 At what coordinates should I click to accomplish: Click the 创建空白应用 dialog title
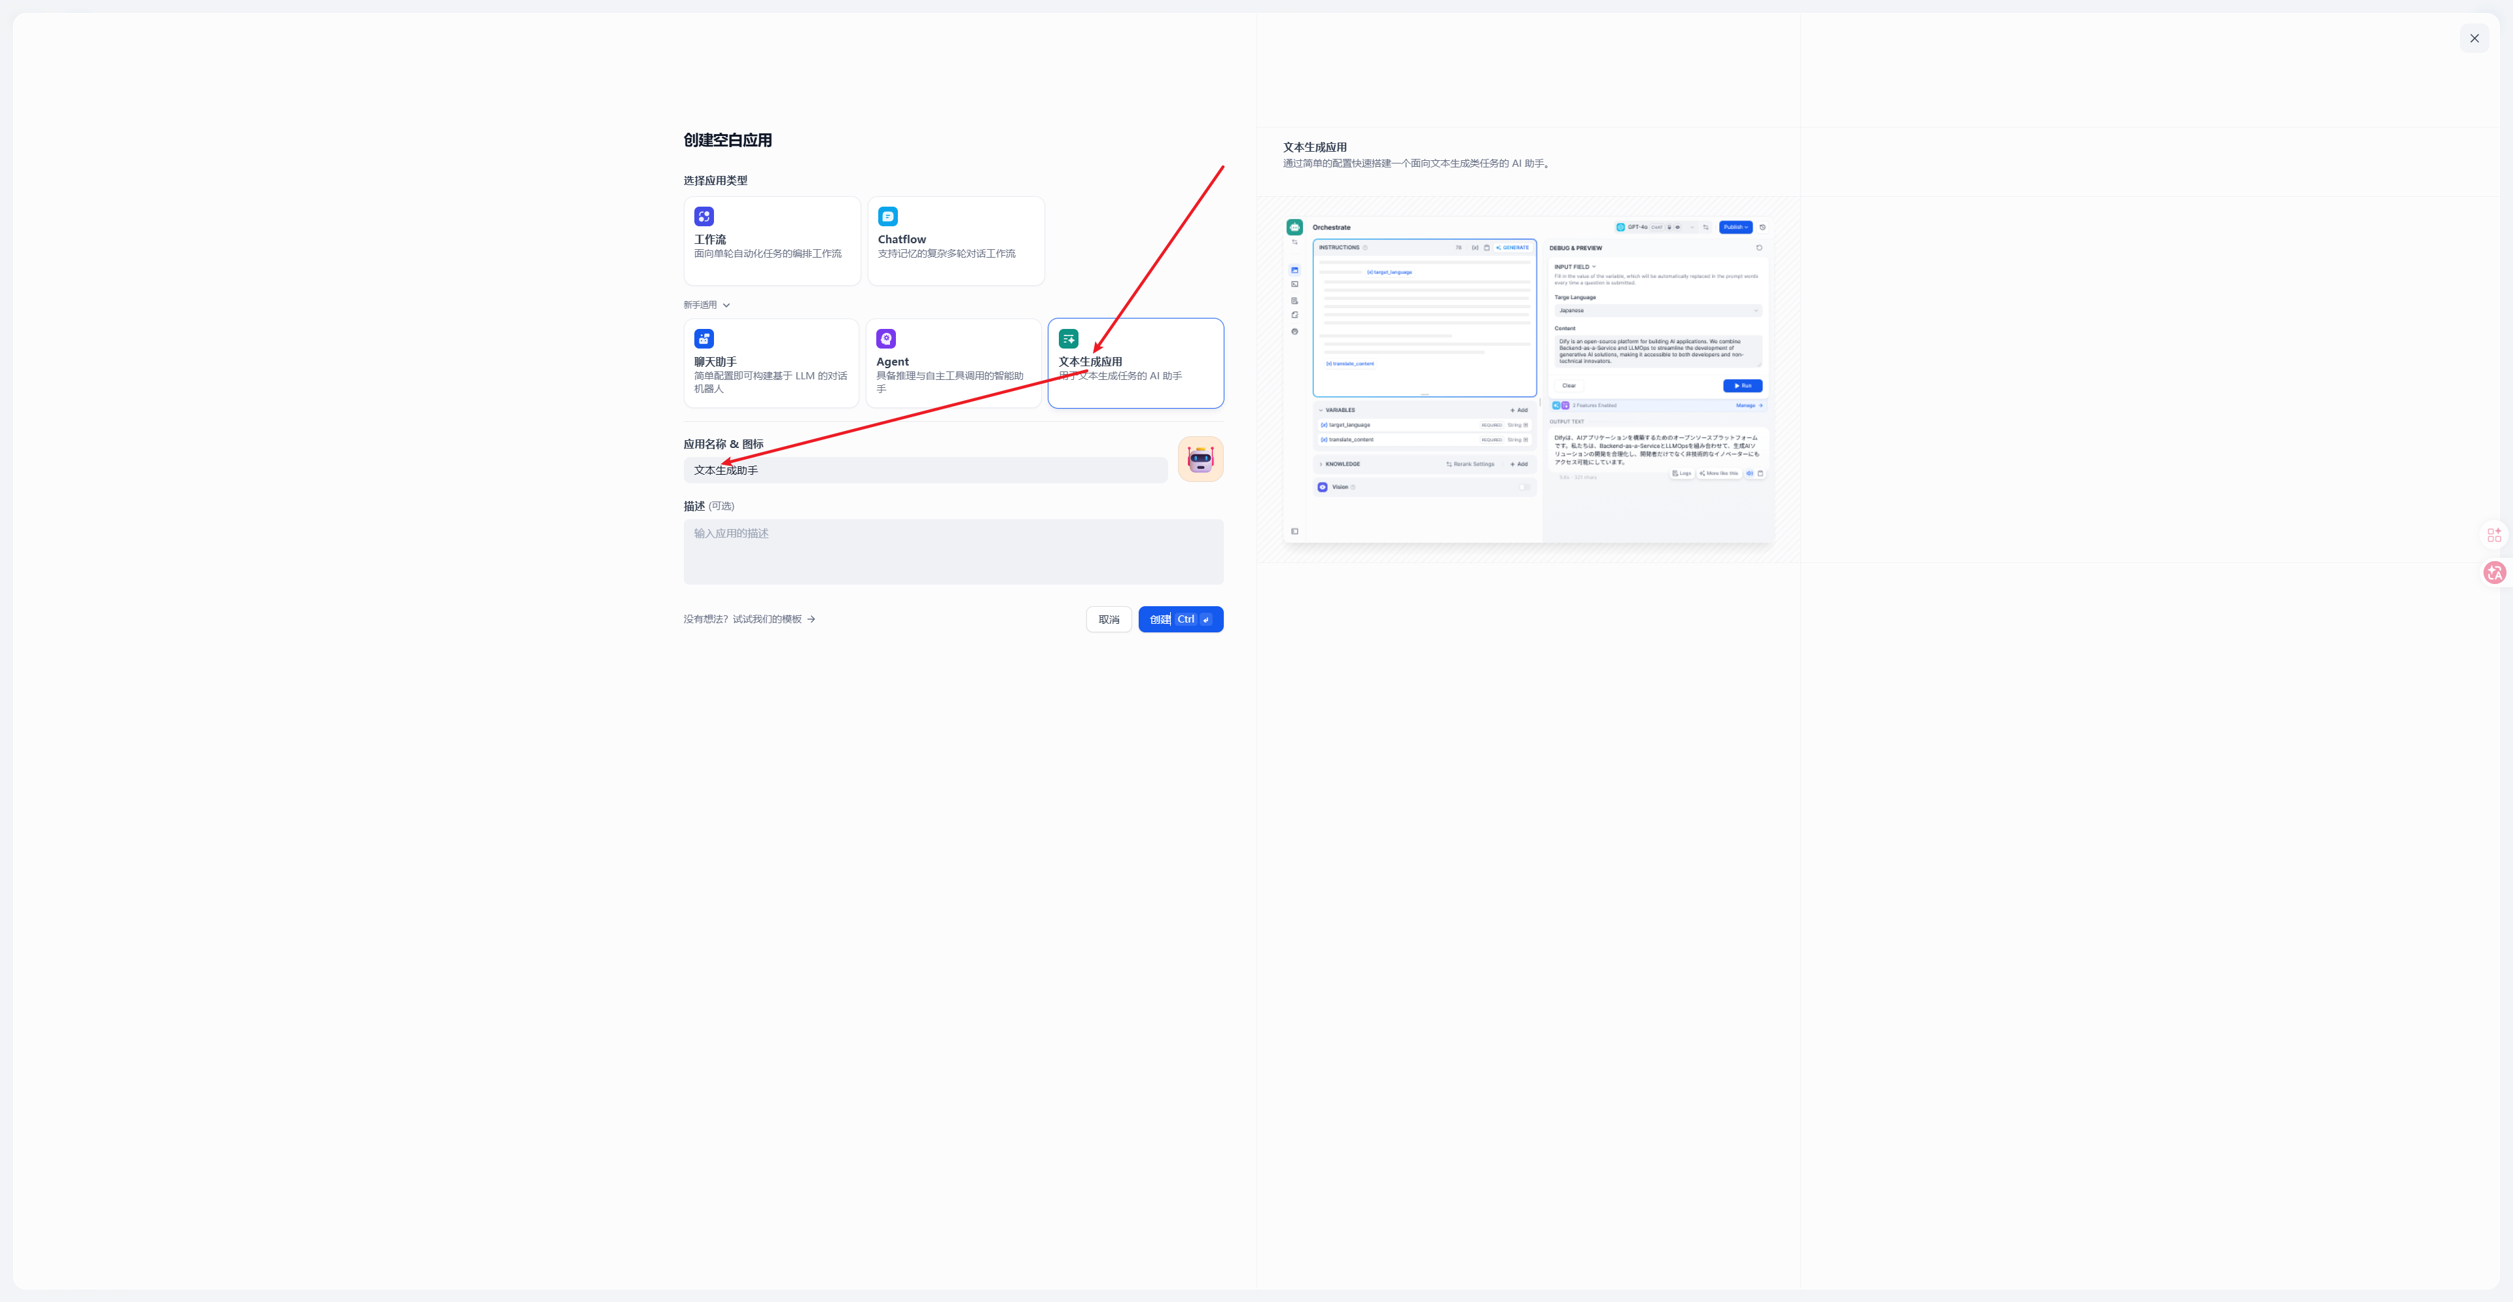[x=728, y=139]
